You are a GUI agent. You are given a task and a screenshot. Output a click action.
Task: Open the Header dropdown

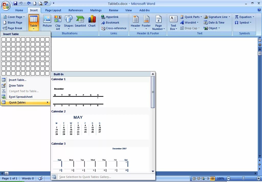(136, 23)
